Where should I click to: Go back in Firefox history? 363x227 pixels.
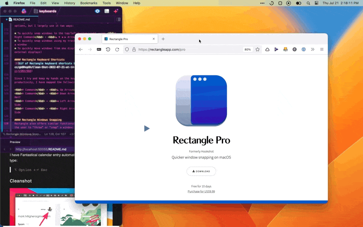pyautogui.click(x=81, y=49)
